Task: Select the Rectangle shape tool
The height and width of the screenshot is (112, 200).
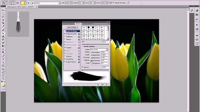Action: [3, 66]
